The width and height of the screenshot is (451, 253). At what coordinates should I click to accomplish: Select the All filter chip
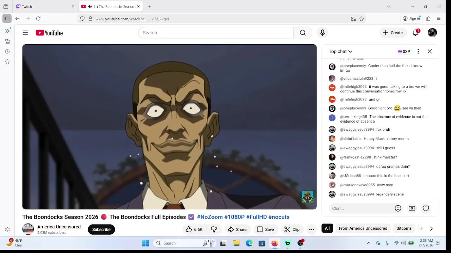point(327,228)
